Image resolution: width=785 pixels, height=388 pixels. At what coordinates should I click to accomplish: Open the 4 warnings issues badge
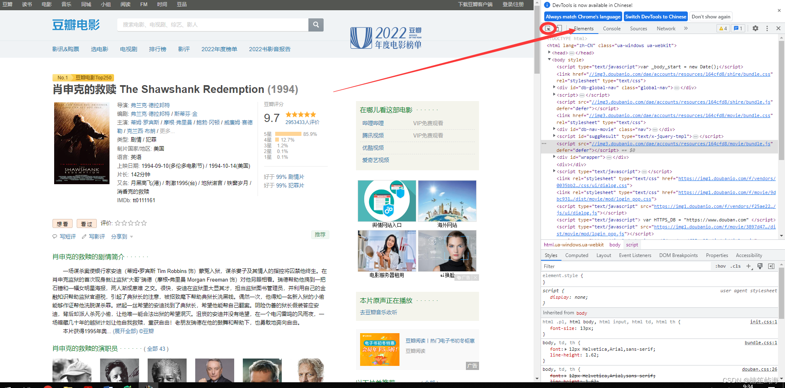(723, 28)
